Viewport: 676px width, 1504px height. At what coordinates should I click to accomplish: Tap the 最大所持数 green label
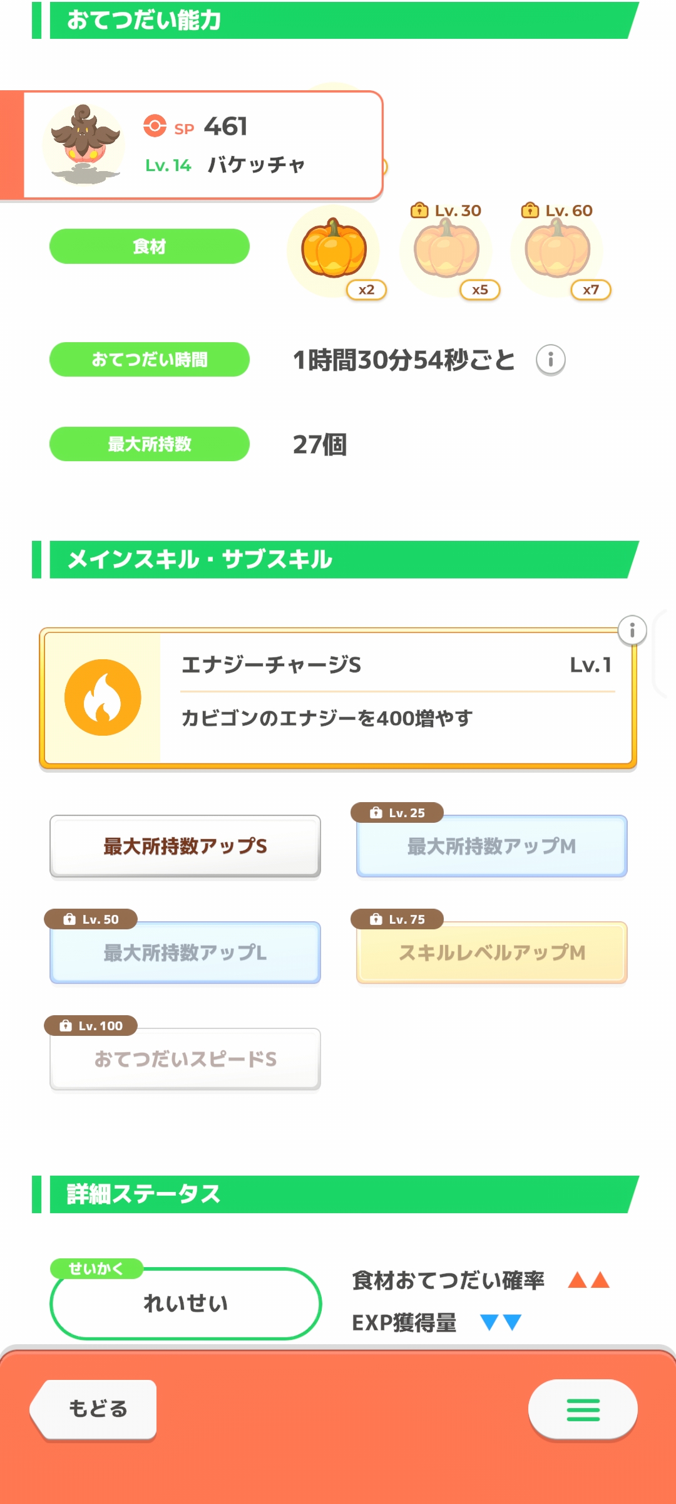pyautogui.click(x=150, y=444)
